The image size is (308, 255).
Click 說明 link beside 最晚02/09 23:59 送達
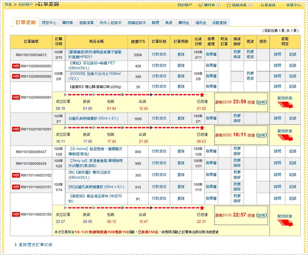(x=261, y=102)
